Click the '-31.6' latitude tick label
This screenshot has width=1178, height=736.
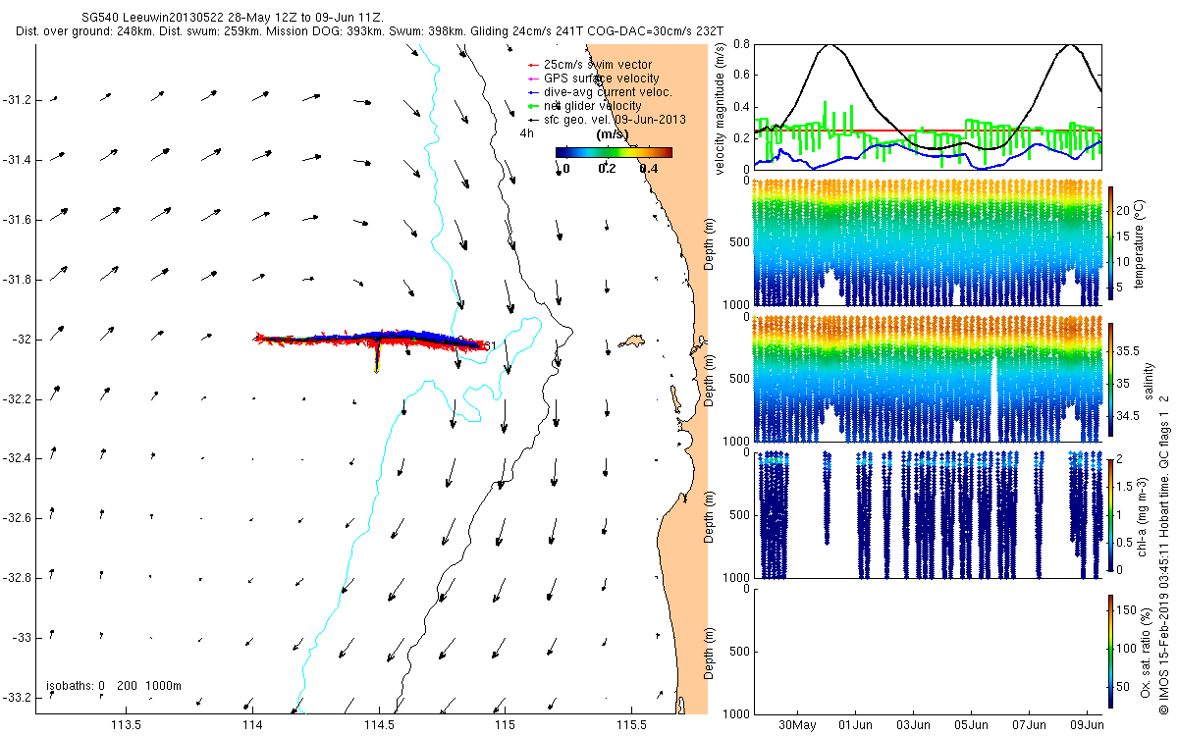(18, 220)
